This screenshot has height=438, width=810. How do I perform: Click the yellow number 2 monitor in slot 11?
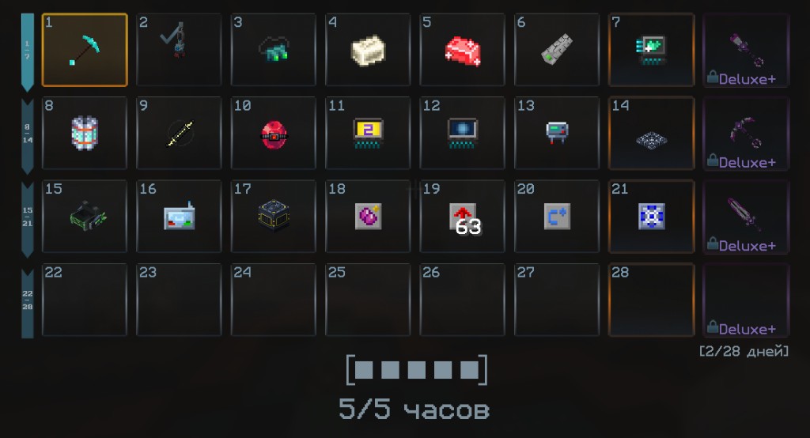point(368,133)
